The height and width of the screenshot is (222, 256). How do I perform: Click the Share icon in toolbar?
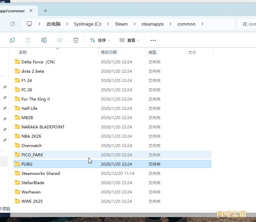(x=60, y=40)
